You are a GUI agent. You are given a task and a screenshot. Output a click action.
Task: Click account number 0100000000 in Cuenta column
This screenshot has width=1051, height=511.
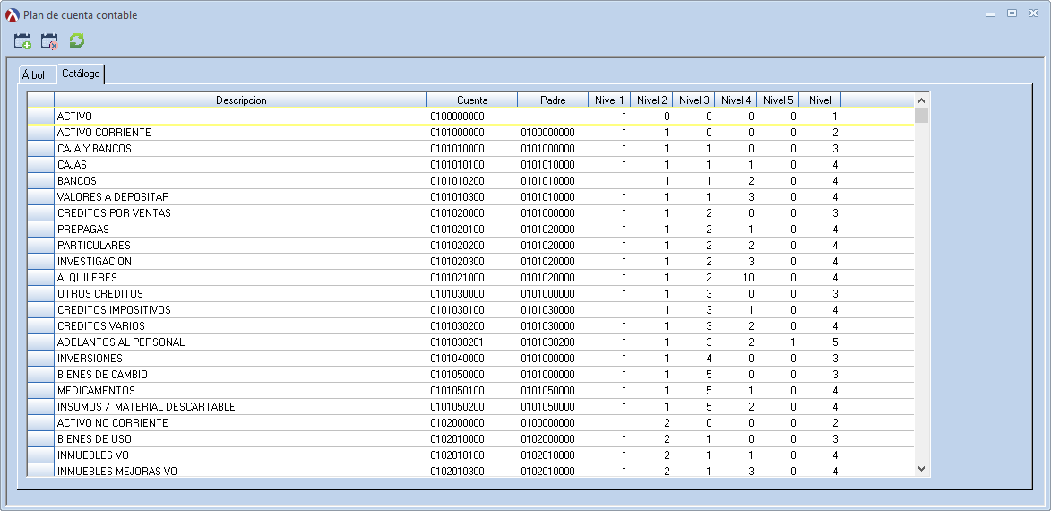457,116
